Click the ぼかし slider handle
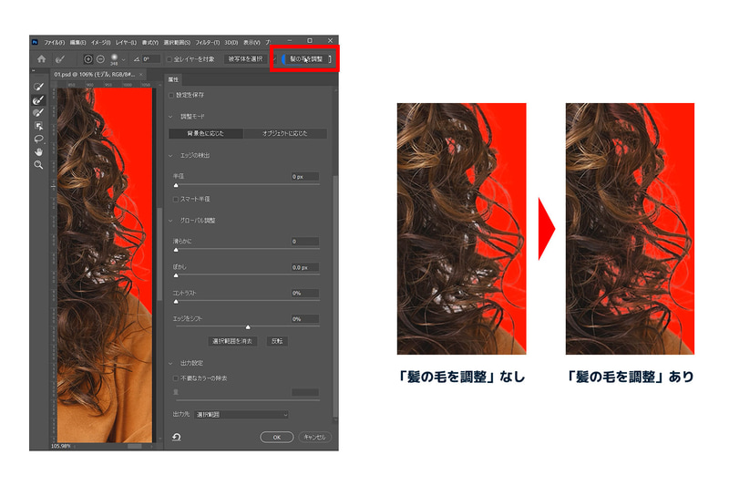The width and height of the screenshot is (729, 486). (176, 275)
